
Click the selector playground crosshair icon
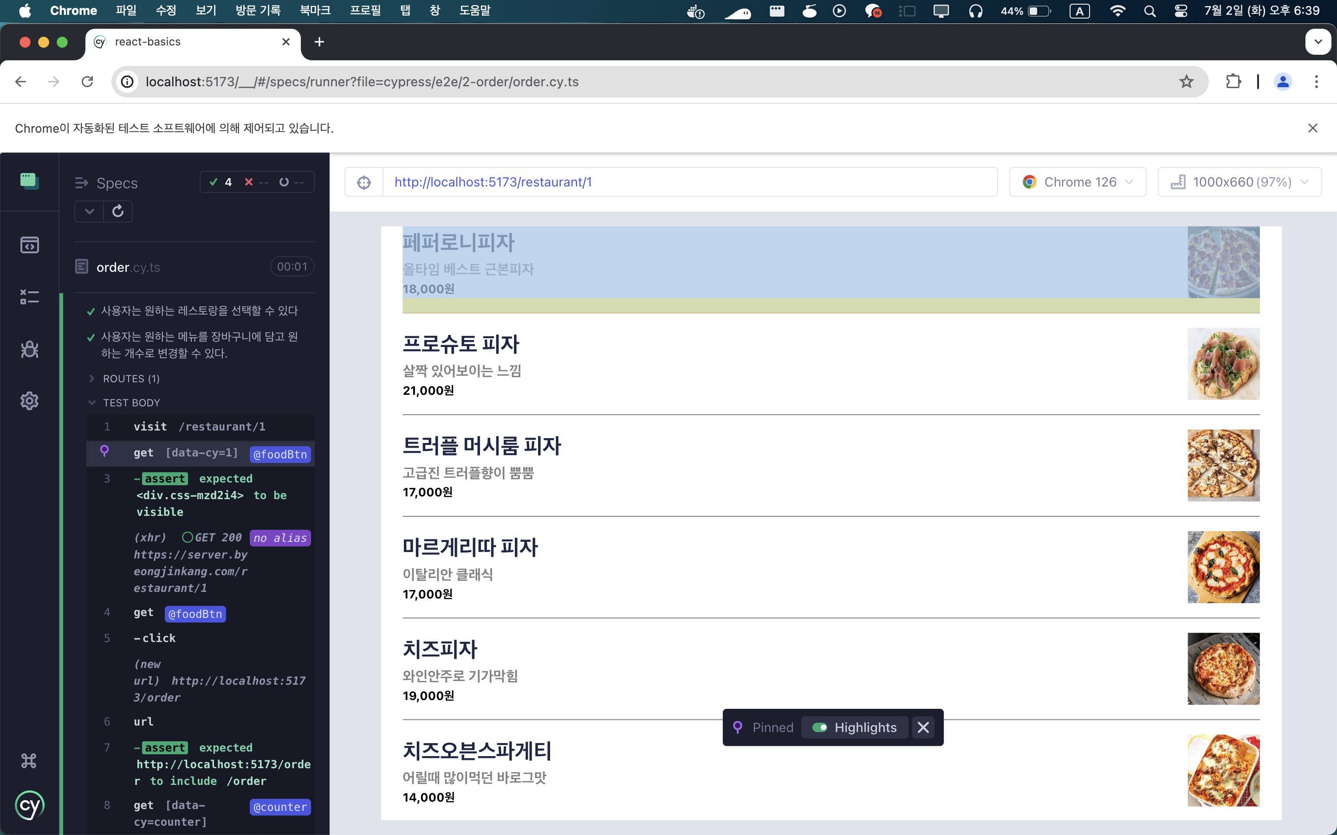[x=363, y=182]
